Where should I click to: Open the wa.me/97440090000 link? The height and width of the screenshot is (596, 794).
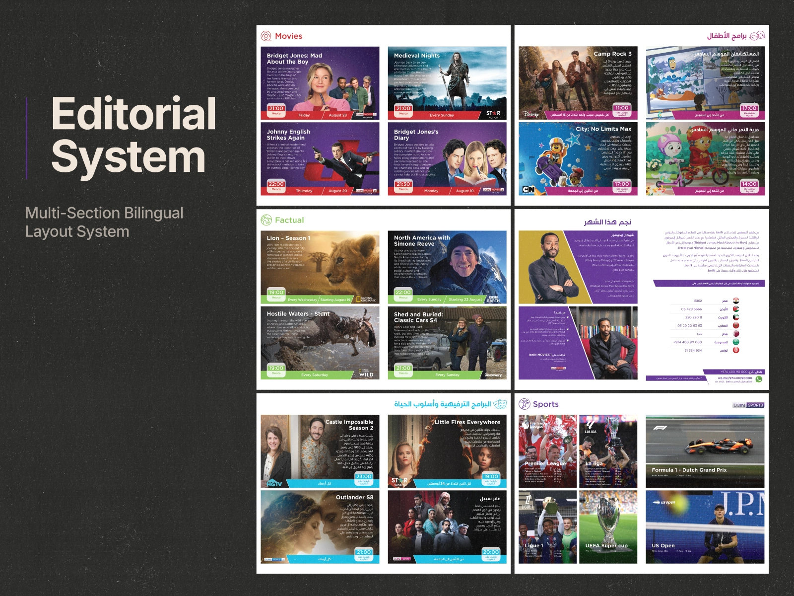[734, 378]
